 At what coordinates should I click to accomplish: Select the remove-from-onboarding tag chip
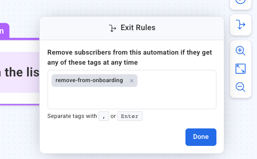(x=89, y=80)
